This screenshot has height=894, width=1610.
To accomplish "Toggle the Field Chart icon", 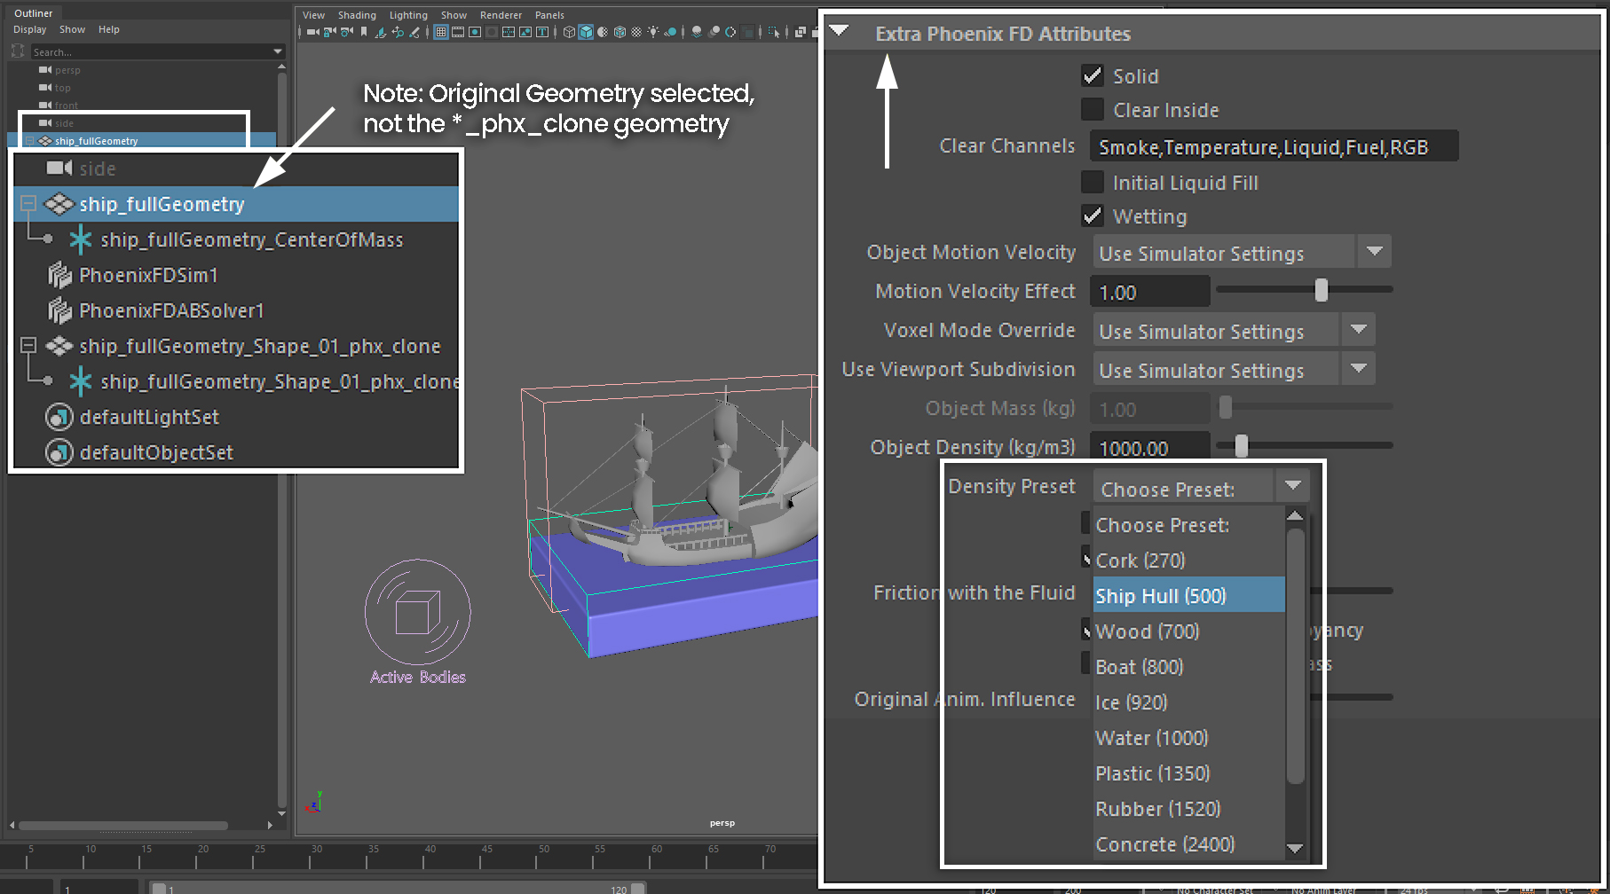I will coord(509,32).
